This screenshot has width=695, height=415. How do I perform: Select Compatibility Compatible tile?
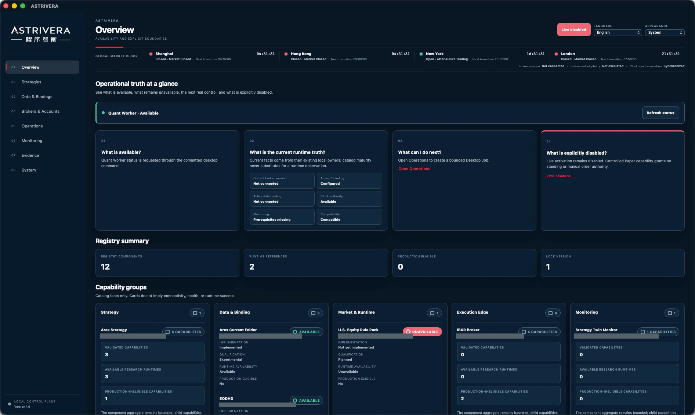point(349,217)
